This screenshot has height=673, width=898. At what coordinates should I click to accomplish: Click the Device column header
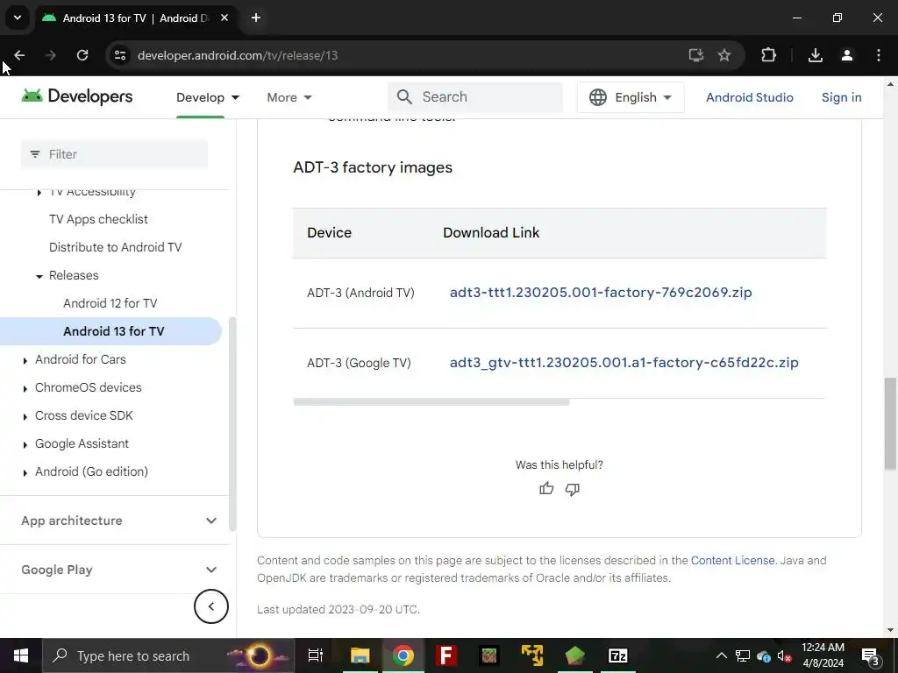pos(330,233)
